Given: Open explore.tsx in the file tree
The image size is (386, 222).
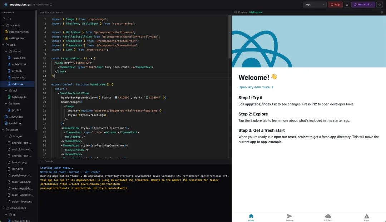Looking at the screenshot, I should pos(19,77).
